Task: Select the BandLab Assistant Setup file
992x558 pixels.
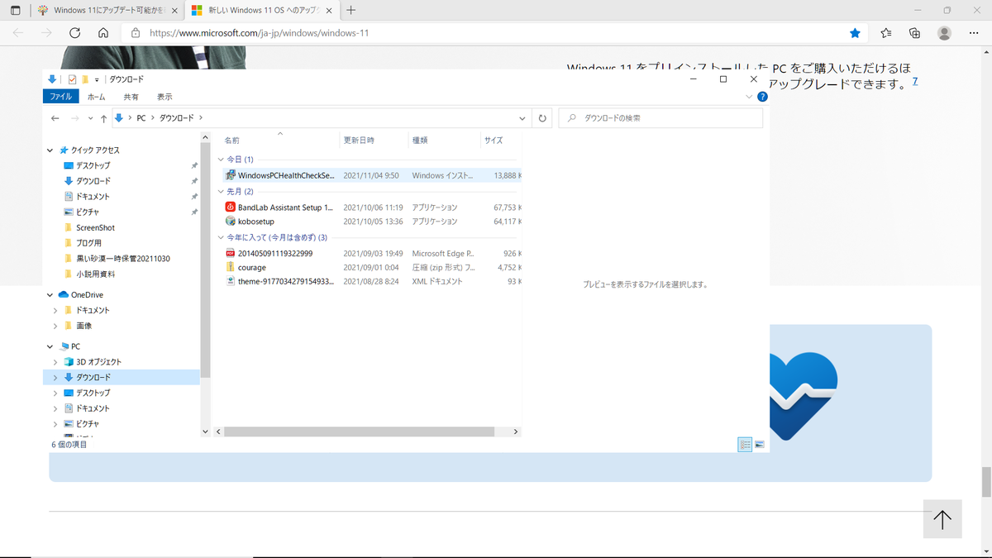Action: (x=285, y=207)
